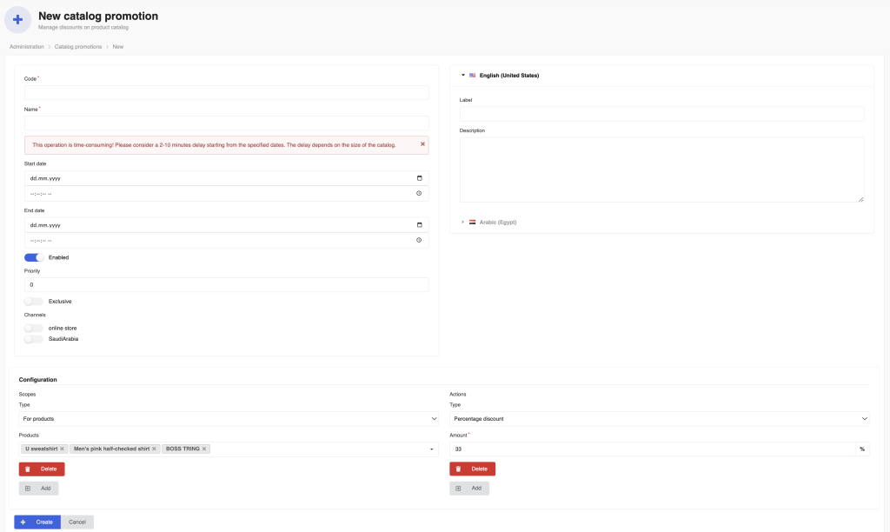This screenshot has width=890, height=532.
Task: Dismiss the time-consuming operation warning
Action: click(x=422, y=144)
